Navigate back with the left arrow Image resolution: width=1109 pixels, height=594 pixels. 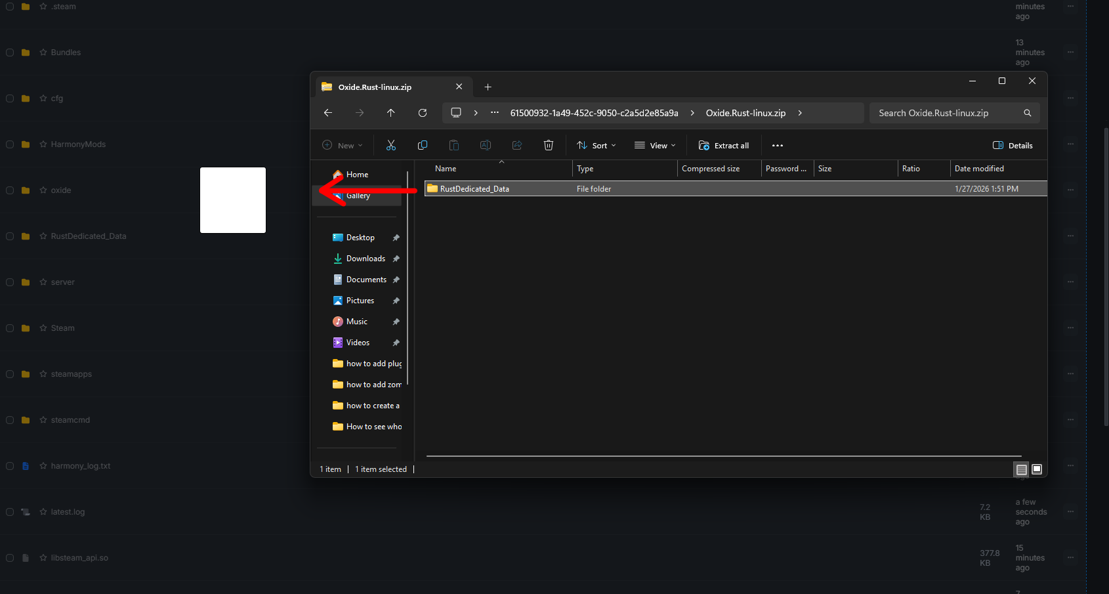pyautogui.click(x=328, y=113)
